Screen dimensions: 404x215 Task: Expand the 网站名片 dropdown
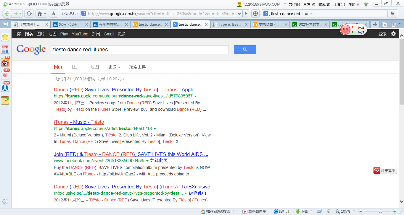(x=70, y=14)
